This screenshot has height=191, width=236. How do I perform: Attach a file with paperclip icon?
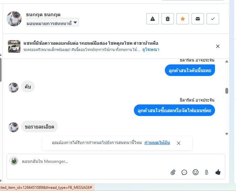pyautogui.click(x=173, y=172)
